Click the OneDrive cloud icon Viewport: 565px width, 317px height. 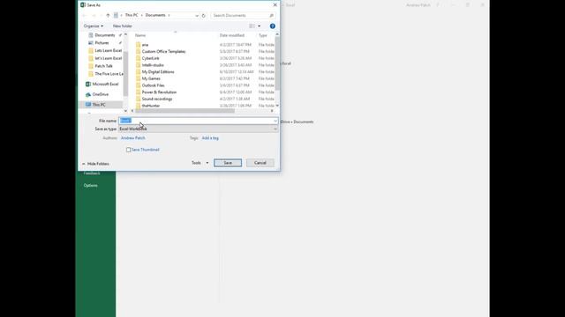point(88,94)
